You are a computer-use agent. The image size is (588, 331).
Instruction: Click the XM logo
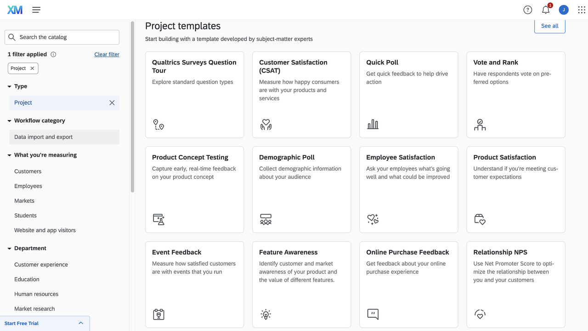tap(15, 10)
